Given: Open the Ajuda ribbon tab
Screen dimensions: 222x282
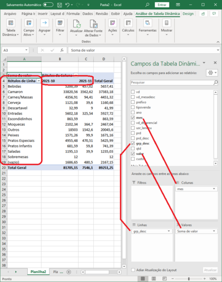Looking at the screenshot, I should (128, 14).
